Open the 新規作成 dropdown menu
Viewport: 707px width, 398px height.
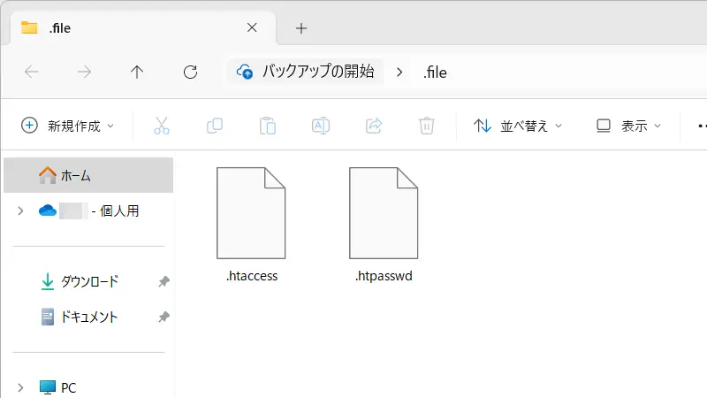pyautogui.click(x=68, y=126)
